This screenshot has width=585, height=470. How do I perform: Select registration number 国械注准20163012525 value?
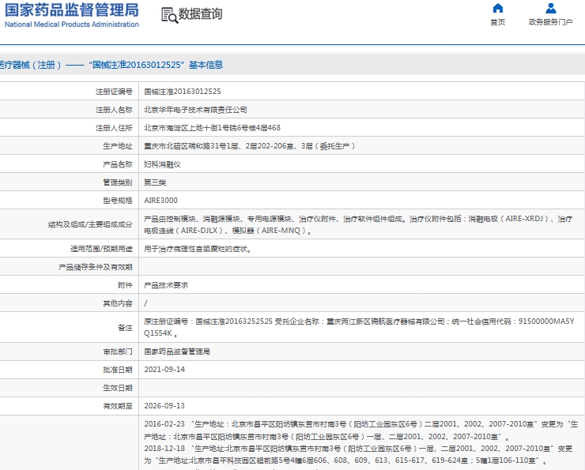point(183,92)
